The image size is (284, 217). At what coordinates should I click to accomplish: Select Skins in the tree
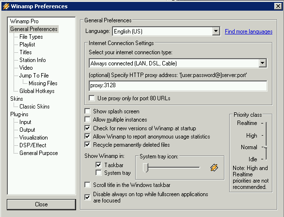tap(16, 99)
